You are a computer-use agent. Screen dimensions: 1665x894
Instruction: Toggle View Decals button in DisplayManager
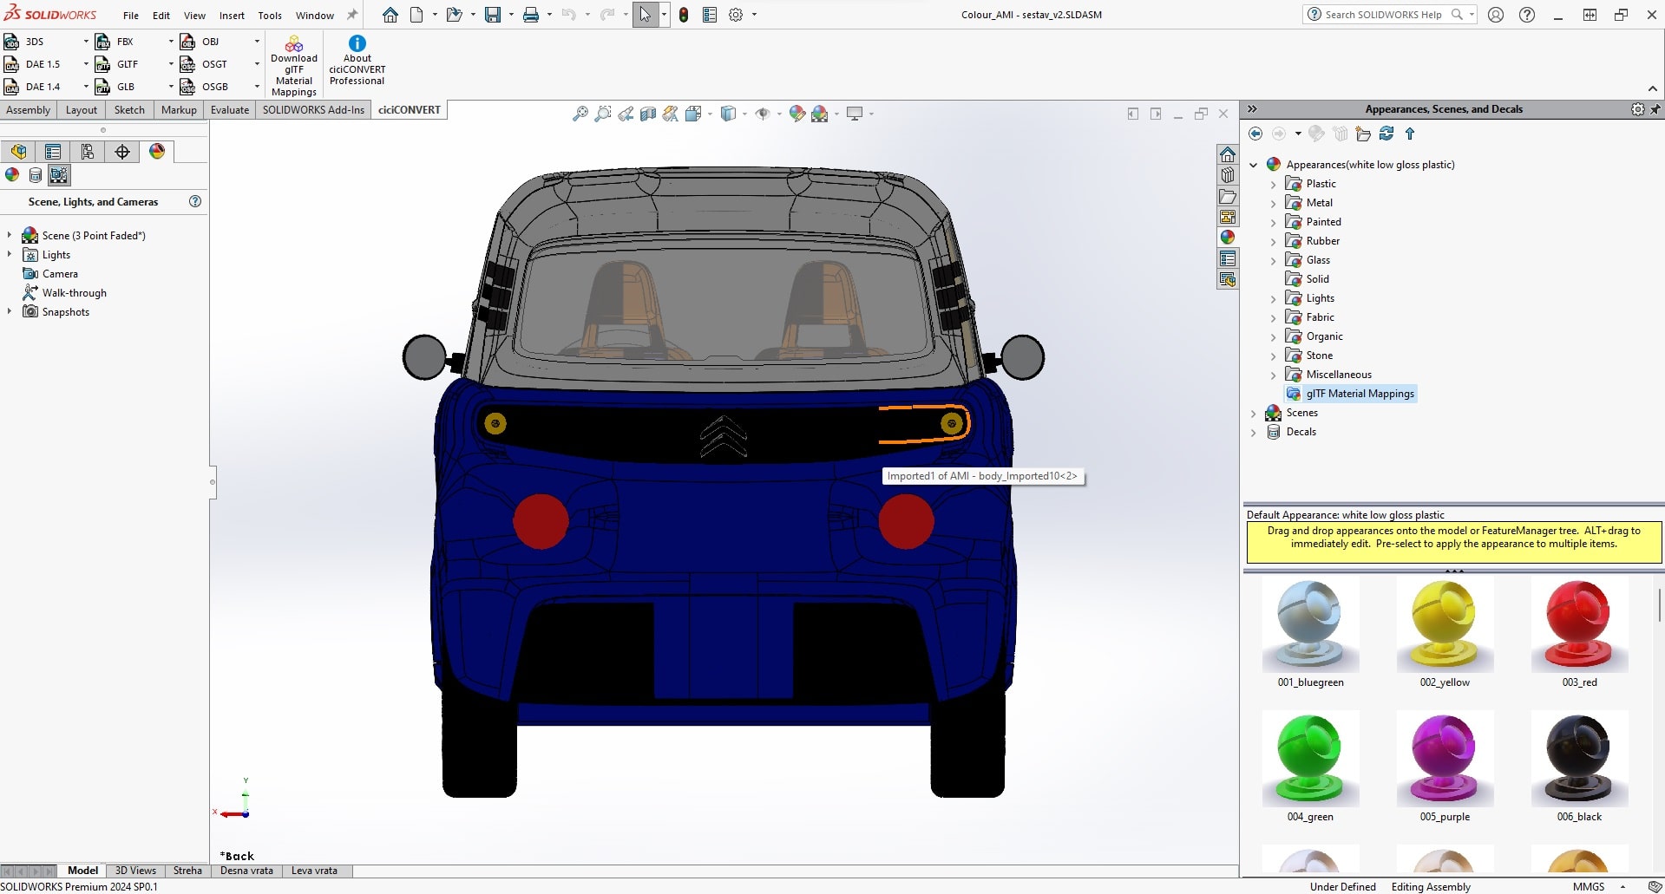36,175
